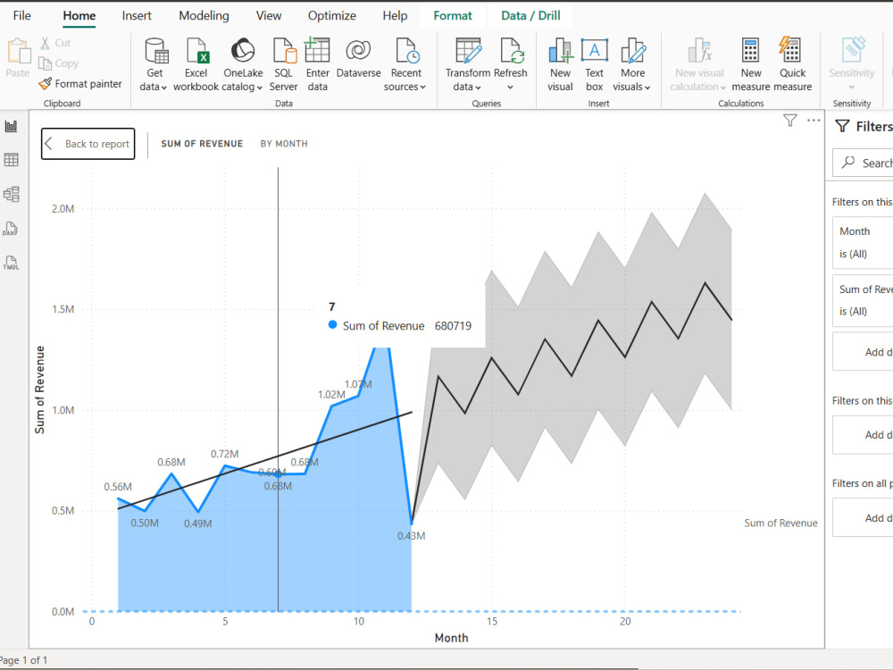Open the Get data icon

point(155,50)
